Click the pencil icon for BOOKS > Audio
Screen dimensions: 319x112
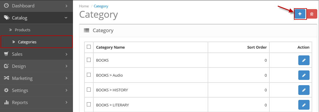pos(304,75)
